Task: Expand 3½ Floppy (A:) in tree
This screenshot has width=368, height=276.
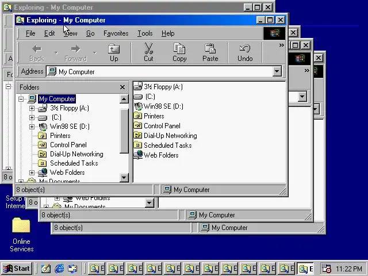Action: tap(32, 108)
